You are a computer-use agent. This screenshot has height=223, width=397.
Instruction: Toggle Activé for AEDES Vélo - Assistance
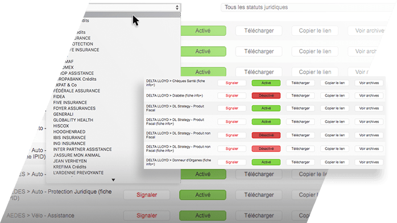[203, 216]
